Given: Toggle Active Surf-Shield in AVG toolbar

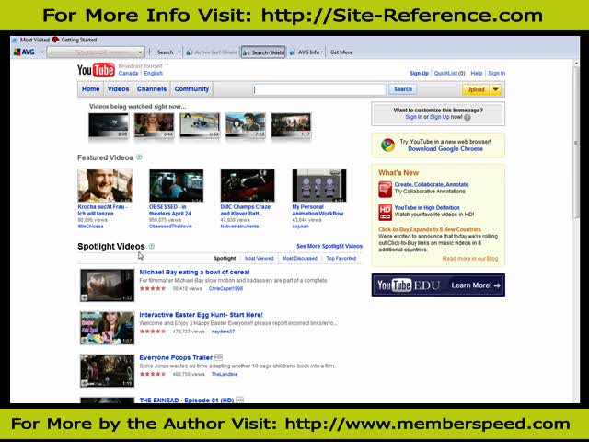Looking at the screenshot, I should tap(212, 52).
